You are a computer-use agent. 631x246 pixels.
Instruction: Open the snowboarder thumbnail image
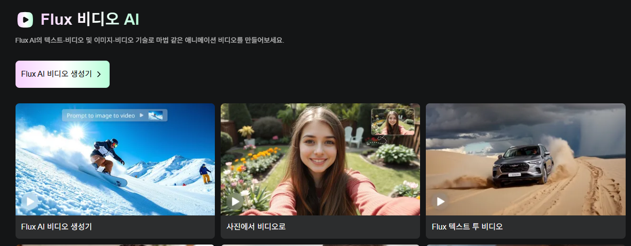(x=115, y=159)
